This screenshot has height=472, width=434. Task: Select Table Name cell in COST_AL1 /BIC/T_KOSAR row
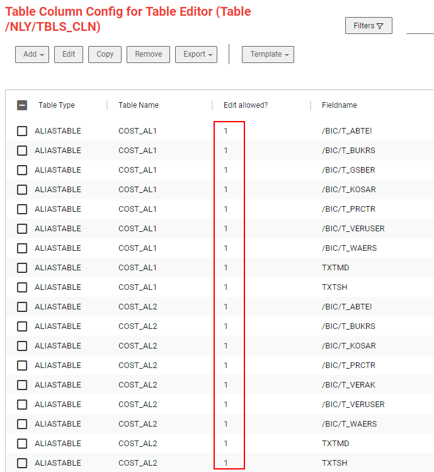click(137, 190)
